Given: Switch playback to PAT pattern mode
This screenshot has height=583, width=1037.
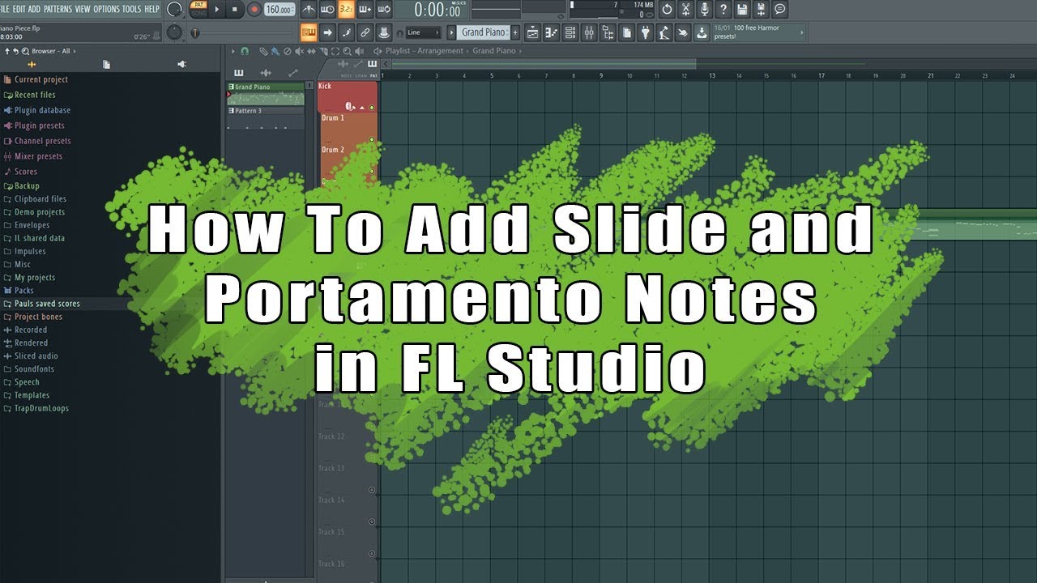Looking at the screenshot, I should pos(198,5).
